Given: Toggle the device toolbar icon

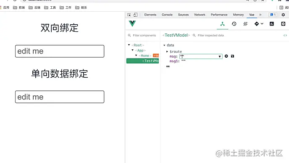Looking at the screenshot, I should coord(135,15).
